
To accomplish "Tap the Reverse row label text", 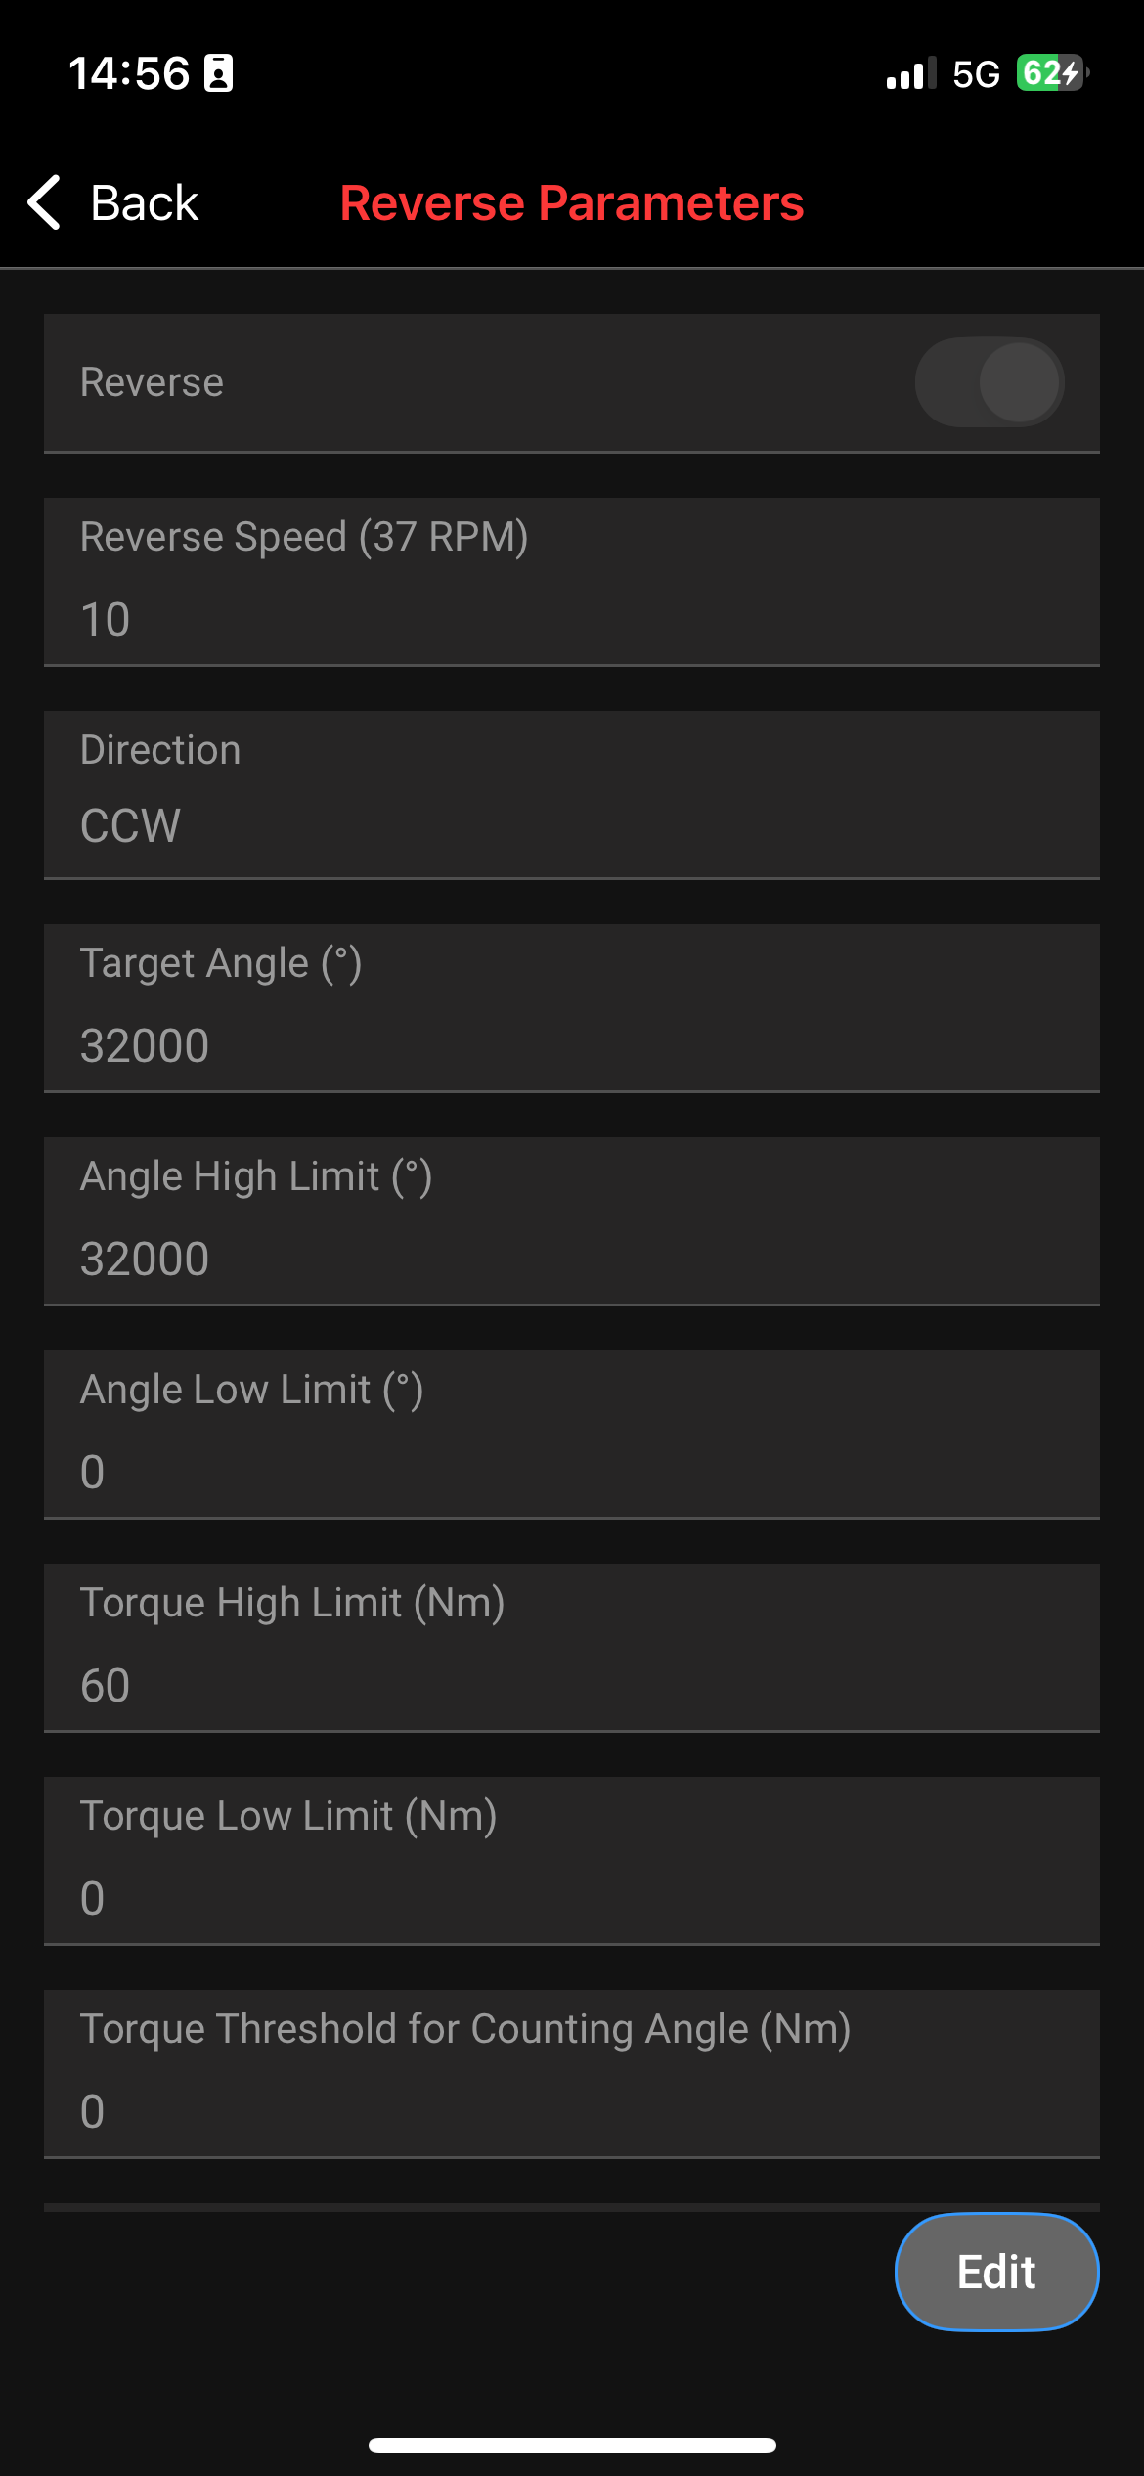I will (152, 382).
